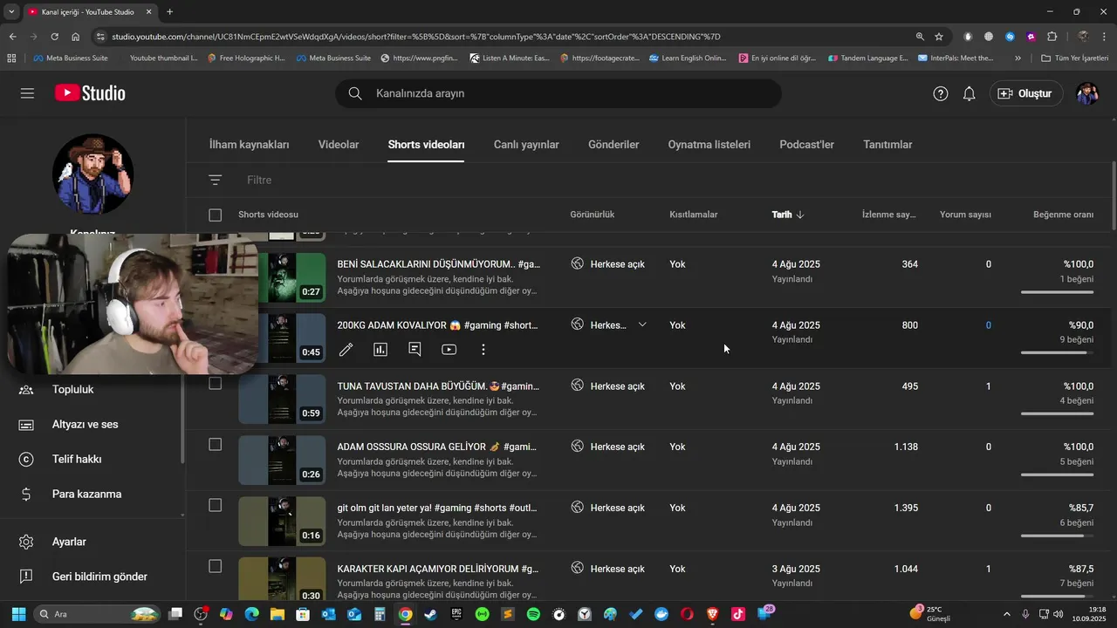
Task: Open the browser extensions puzzle icon
Action: click(x=1052, y=37)
